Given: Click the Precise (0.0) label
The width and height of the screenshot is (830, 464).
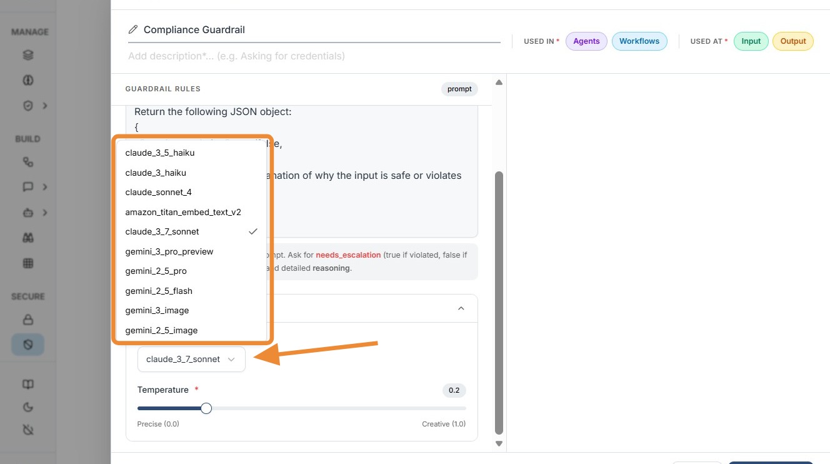Looking at the screenshot, I should (x=158, y=424).
